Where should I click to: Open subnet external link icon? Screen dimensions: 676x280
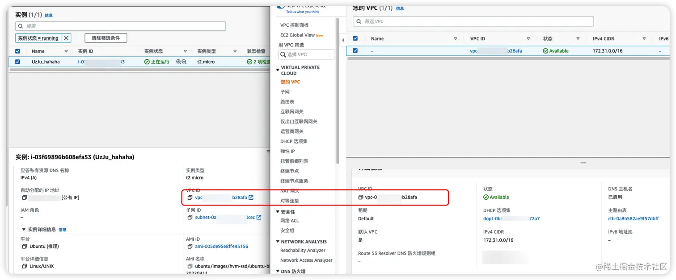click(x=259, y=217)
